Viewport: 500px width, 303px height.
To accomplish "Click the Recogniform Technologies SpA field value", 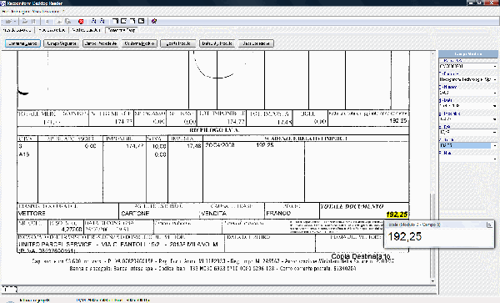I will tap(465, 79).
